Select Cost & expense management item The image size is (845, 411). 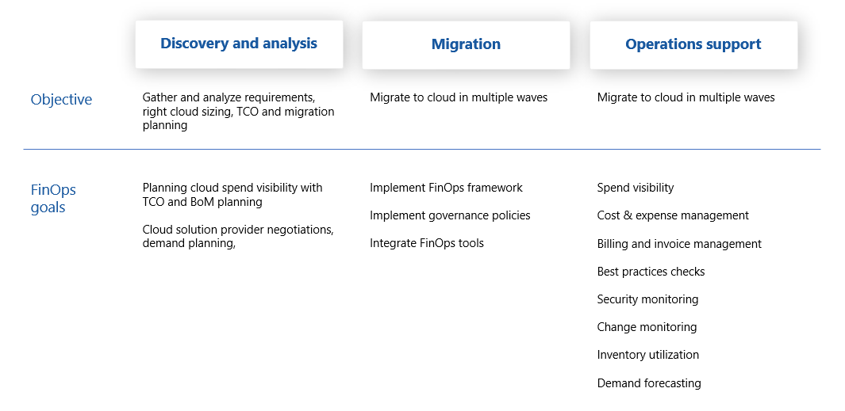[x=673, y=215]
